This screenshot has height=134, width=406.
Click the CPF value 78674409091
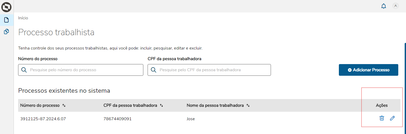point(117,119)
